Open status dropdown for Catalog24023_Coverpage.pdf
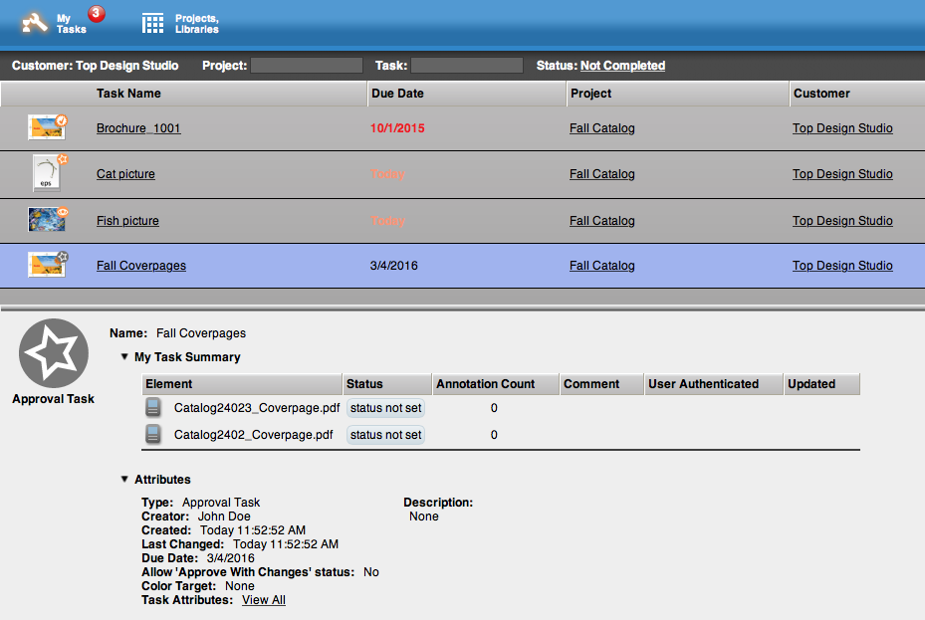 click(385, 408)
